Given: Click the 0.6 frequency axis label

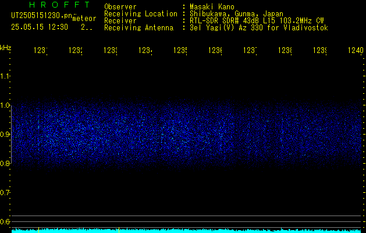Looking at the screenshot, I should tap(5, 221).
